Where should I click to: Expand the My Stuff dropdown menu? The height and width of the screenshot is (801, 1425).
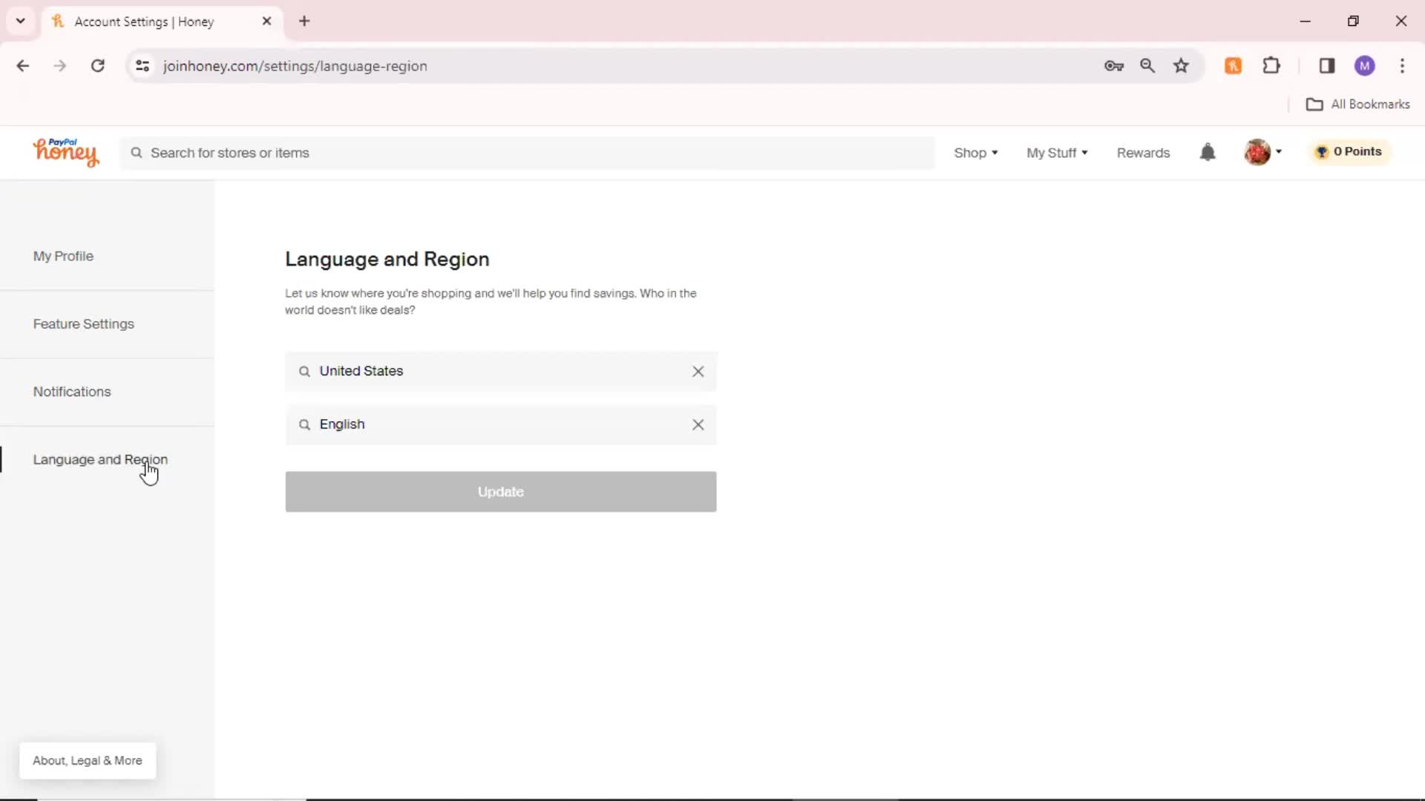1057,151
